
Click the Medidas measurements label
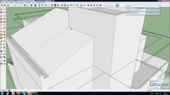pyautogui.click(x=149, y=91)
